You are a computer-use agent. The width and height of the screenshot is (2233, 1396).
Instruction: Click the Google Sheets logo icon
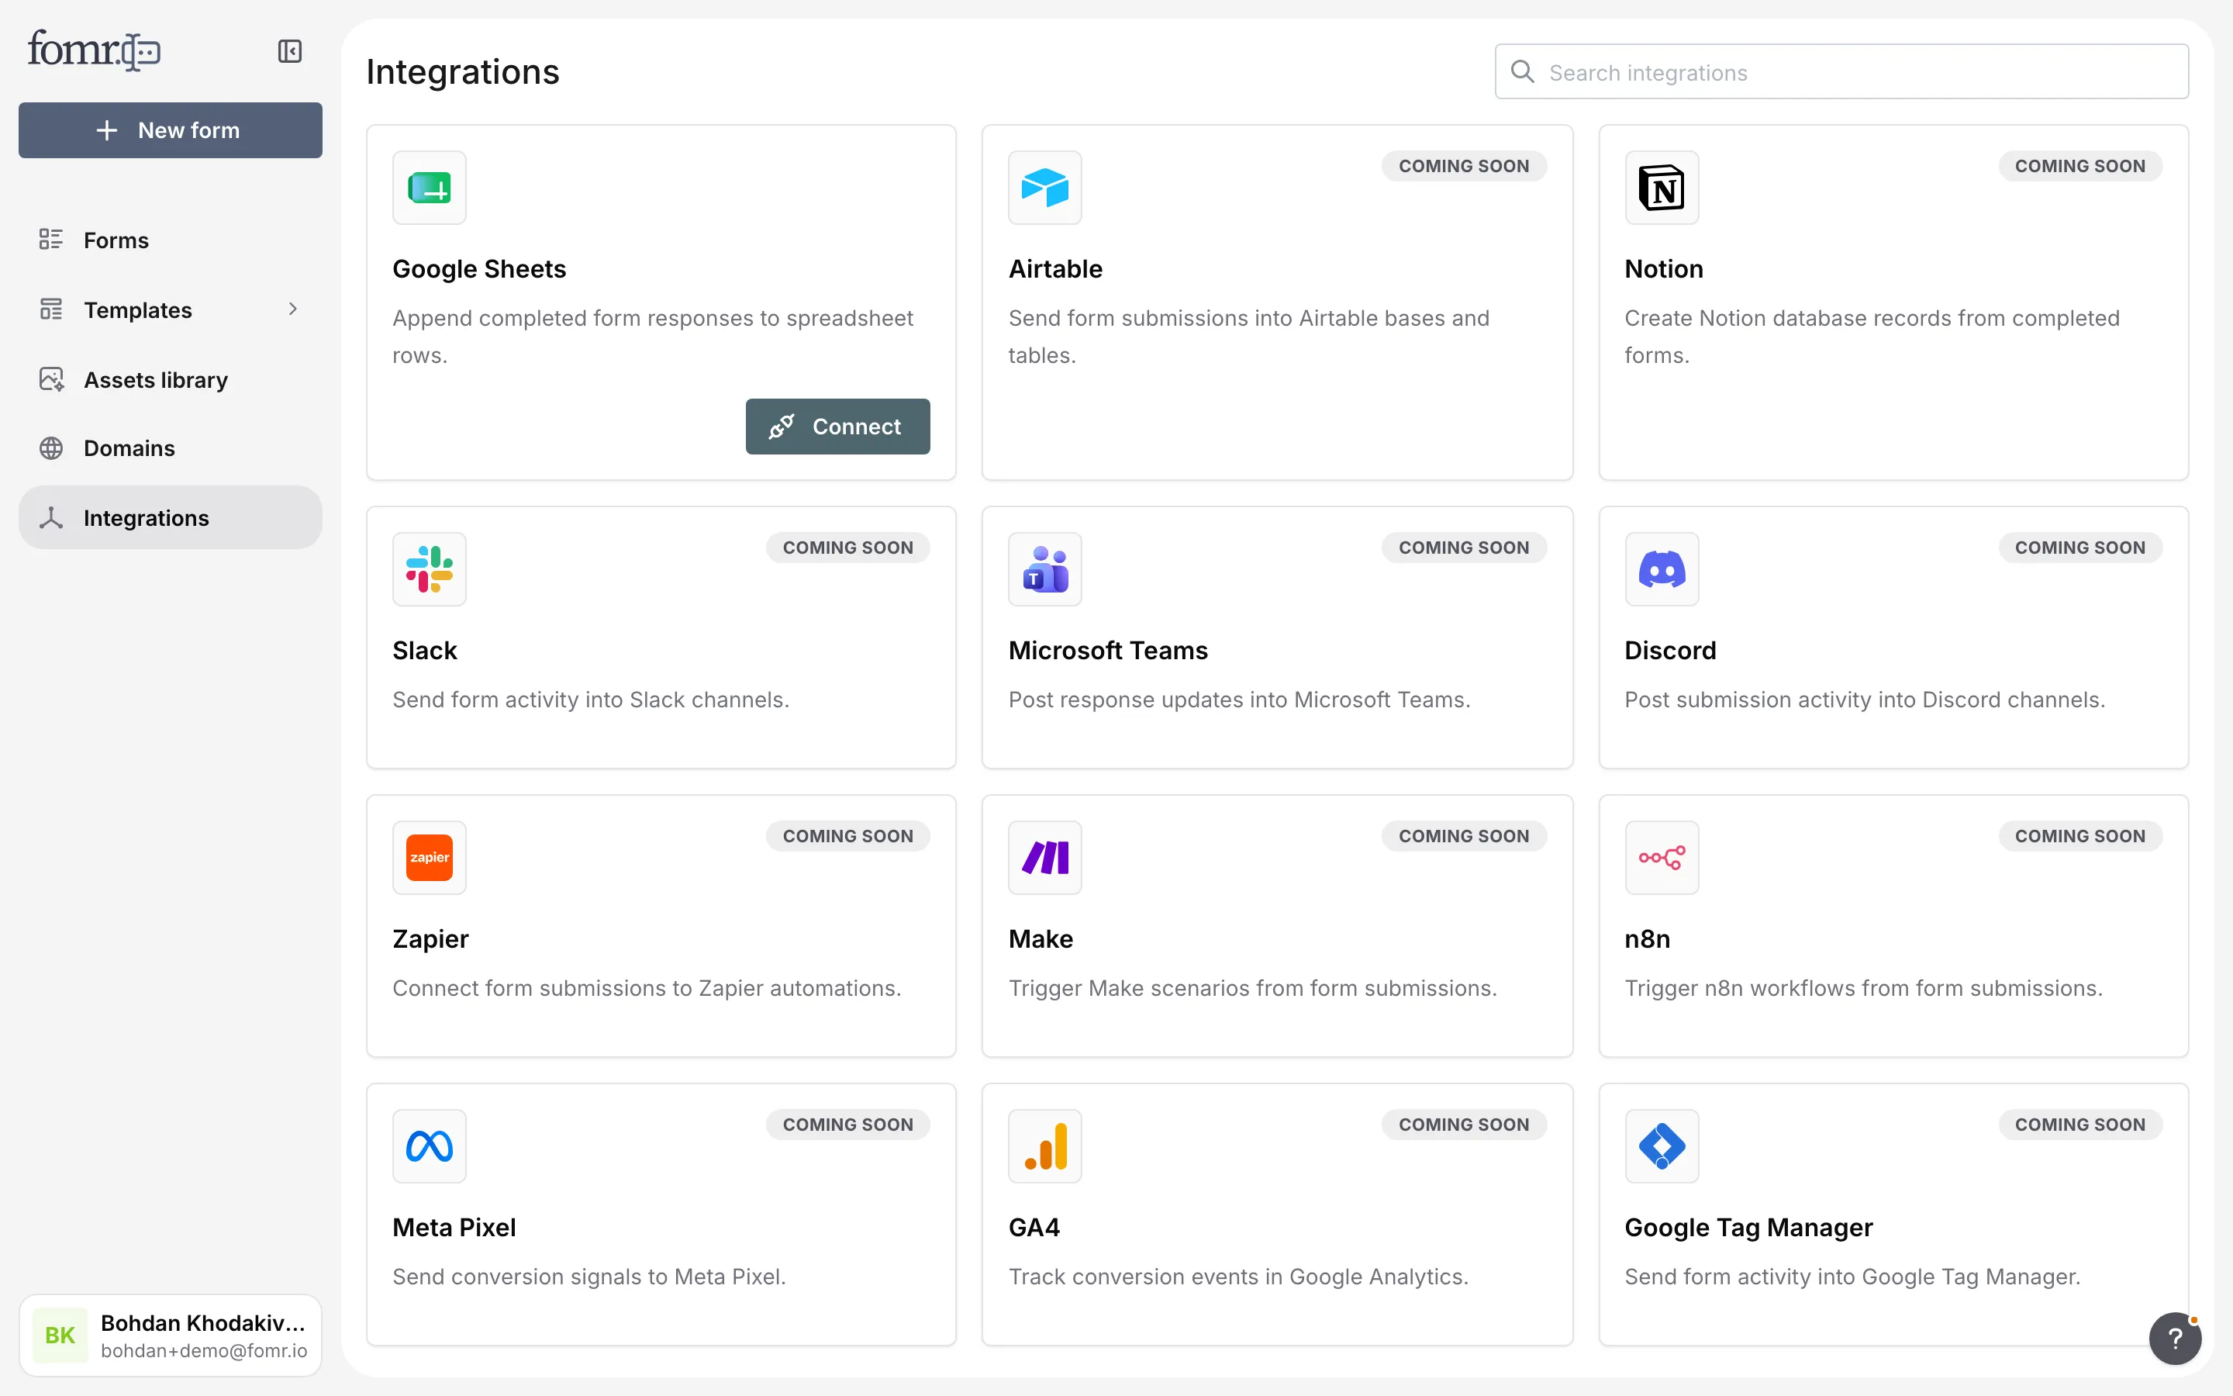(429, 188)
